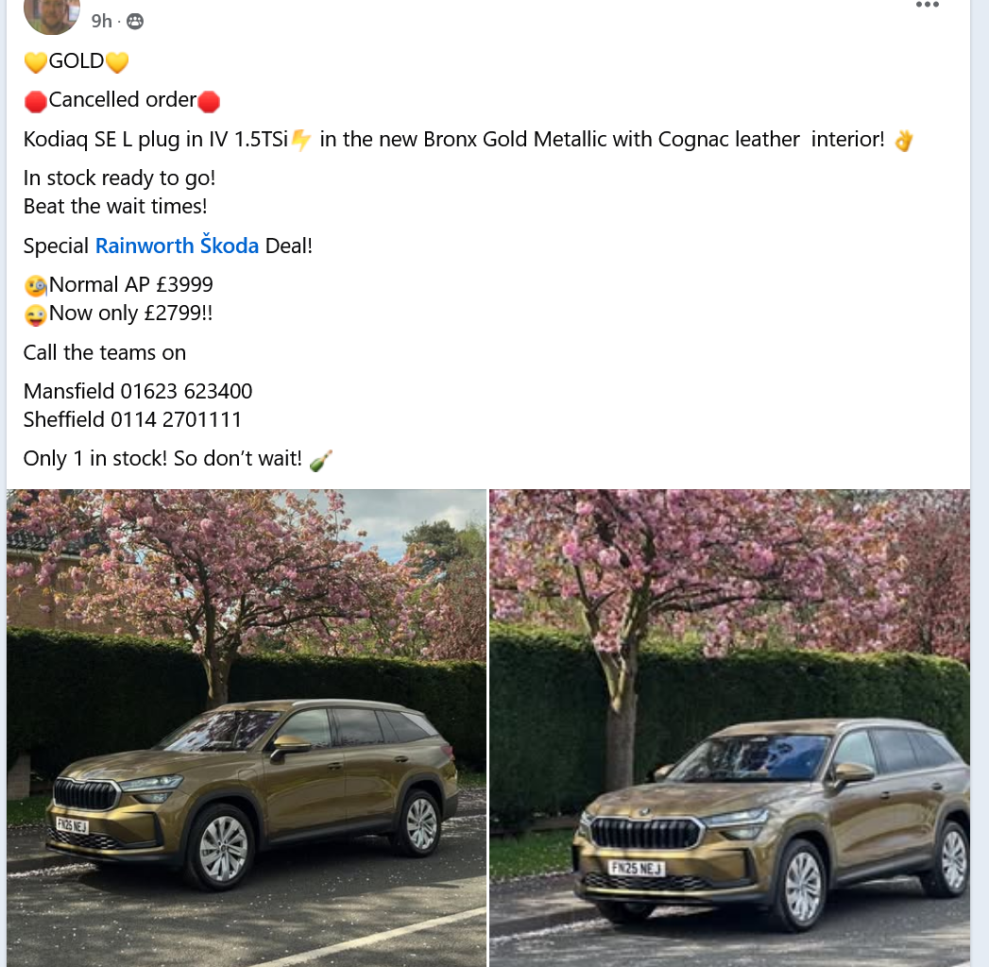The image size is (989, 967).
Task: Click the Sheffield phone number 0114 2701111
Action: [176, 420]
